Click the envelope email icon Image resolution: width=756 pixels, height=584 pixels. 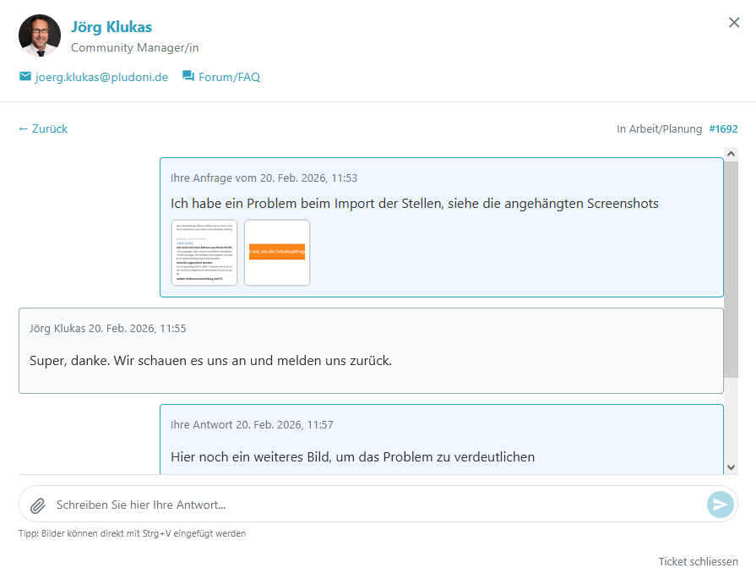pyautogui.click(x=25, y=77)
